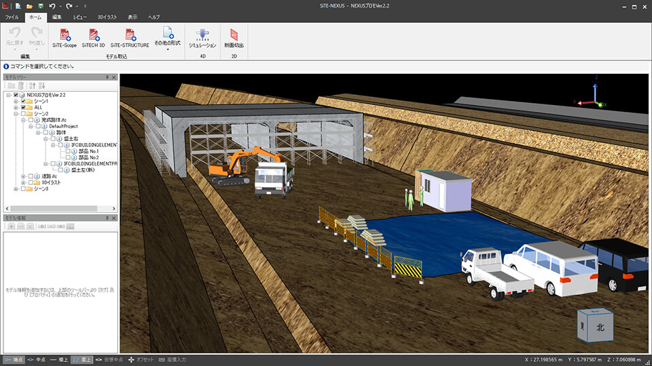Expand the 道路.ifc tree node
Image resolution: width=652 pixels, height=366 pixels.
click(23, 176)
